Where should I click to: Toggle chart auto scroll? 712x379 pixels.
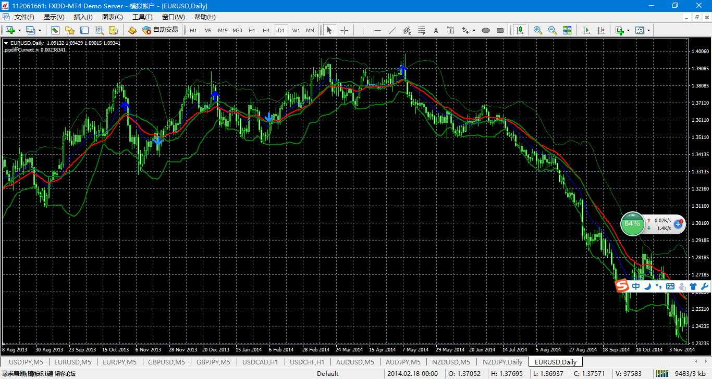pyautogui.click(x=586, y=30)
